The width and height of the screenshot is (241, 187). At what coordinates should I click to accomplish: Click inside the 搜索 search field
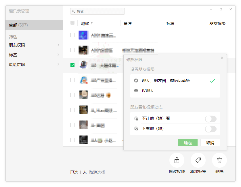(98, 11)
